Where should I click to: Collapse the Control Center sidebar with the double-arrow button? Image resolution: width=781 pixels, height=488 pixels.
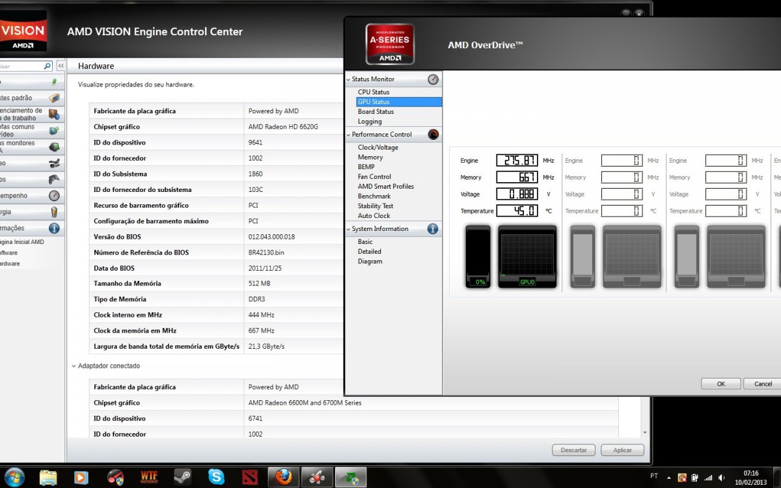[61, 66]
